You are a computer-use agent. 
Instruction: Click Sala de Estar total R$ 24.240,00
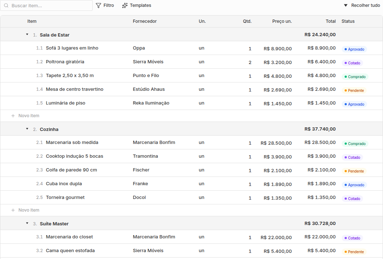(x=320, y=35)
